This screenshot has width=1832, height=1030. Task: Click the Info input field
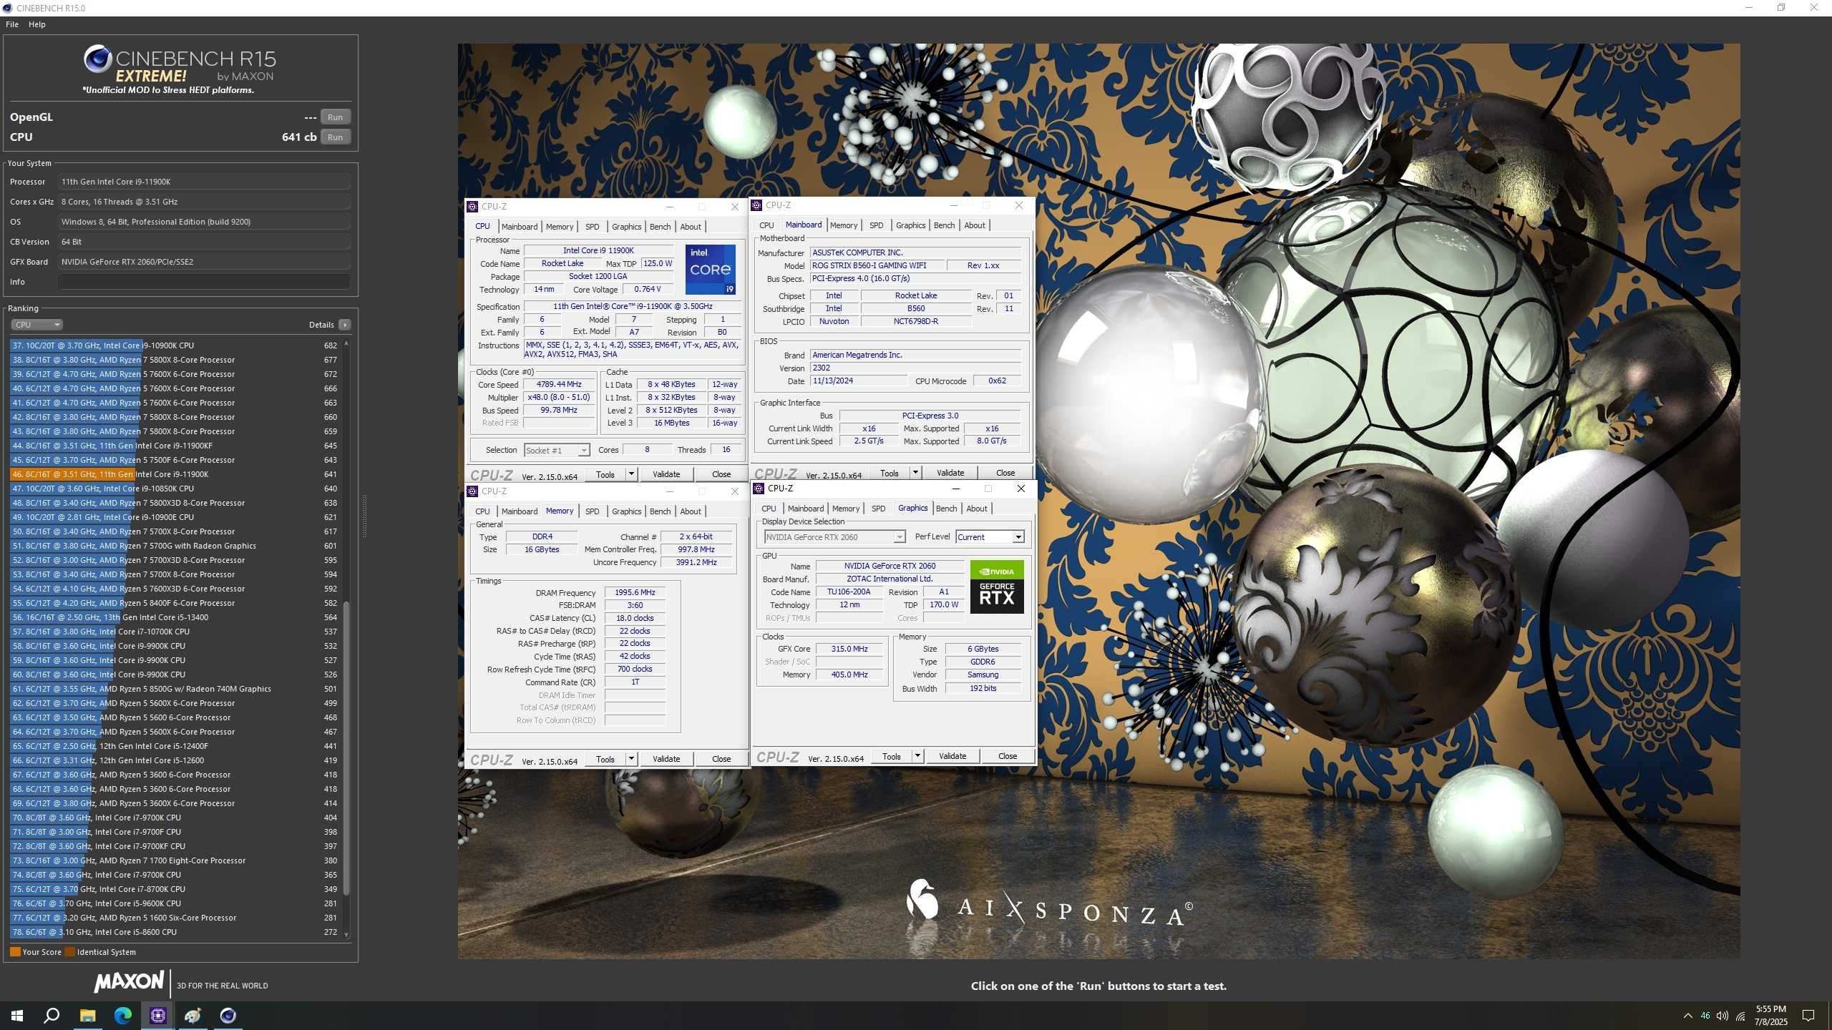point(204,282)
